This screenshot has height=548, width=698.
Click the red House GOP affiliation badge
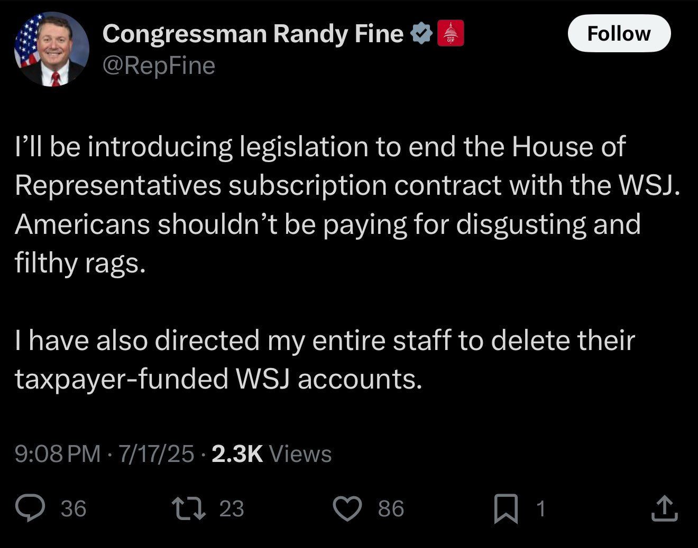(451, 33)
